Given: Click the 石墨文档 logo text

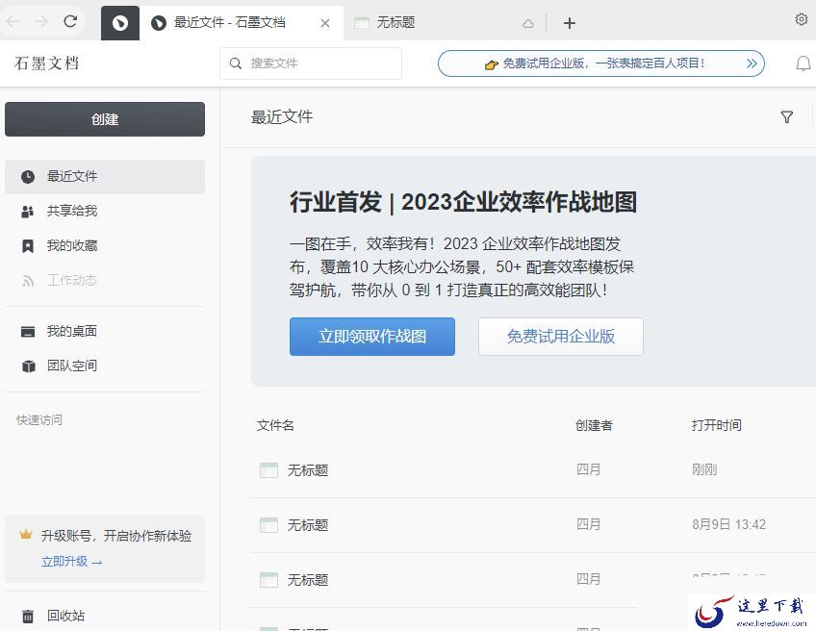Looking at the screenshot, I should click(46, 63).
